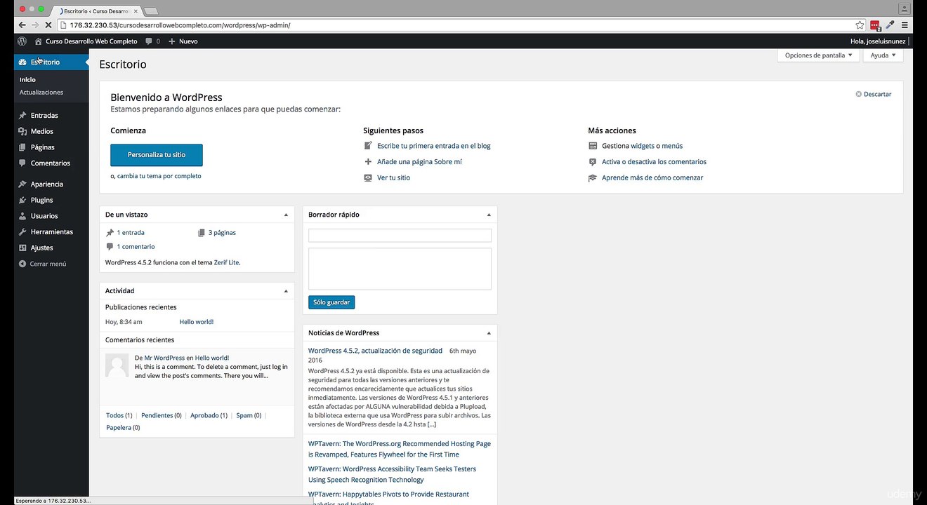This screenshot has height=505, width=927.
Task: Open the 1 comentario link
Action: coord(136,247)
